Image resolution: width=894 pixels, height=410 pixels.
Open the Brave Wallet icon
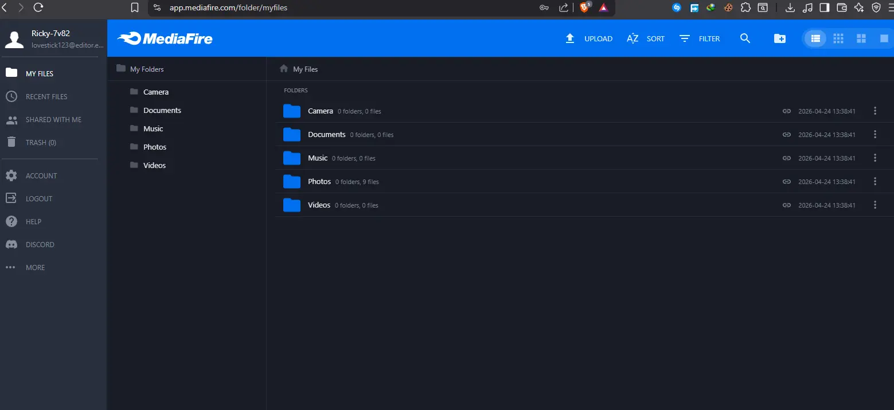tap(842, 7)
